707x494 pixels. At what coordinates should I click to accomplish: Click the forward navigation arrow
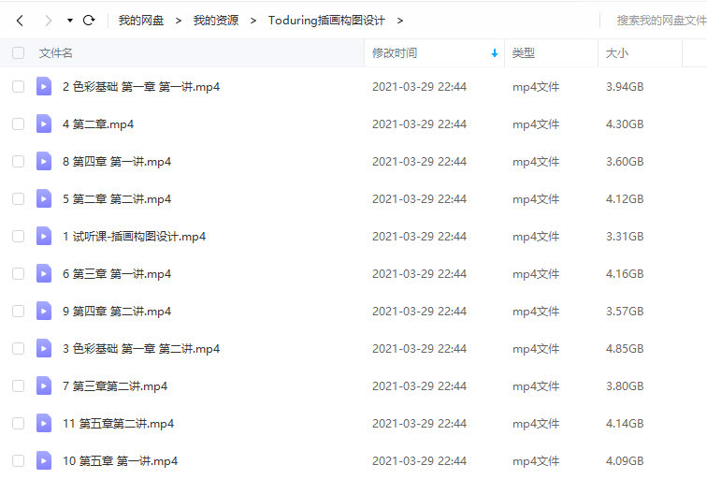(x=49, y=21)
